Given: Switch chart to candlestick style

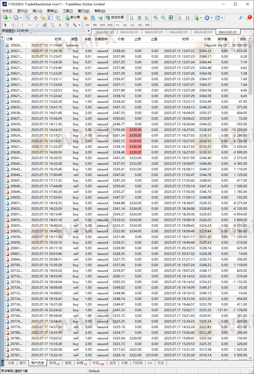Looking at the screenshot, I should click(139, 18).
